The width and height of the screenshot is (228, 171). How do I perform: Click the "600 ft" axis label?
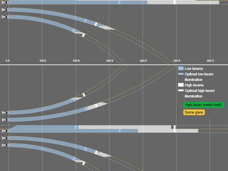[x=210, y=61]
